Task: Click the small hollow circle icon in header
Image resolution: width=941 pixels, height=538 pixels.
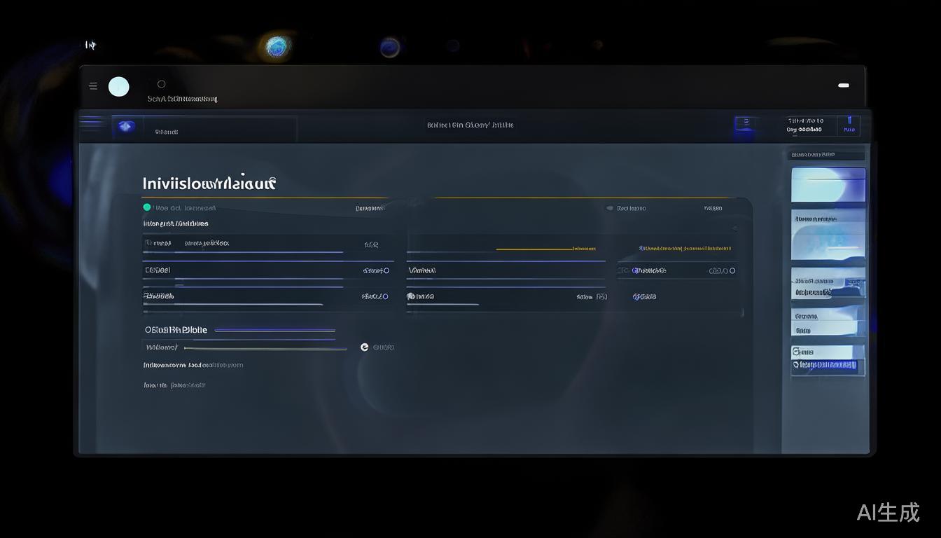Action: (x=162, y=84)
